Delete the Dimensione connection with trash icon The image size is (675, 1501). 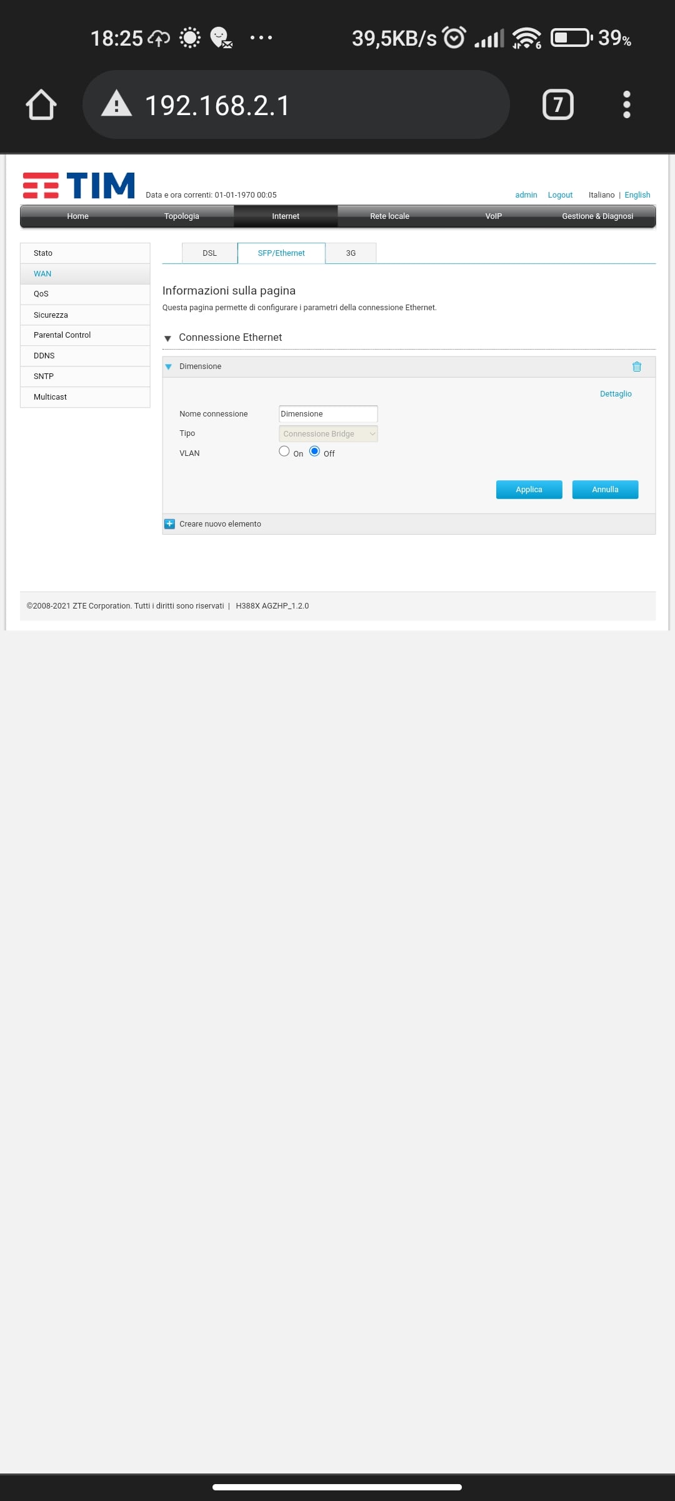[636, 366]
